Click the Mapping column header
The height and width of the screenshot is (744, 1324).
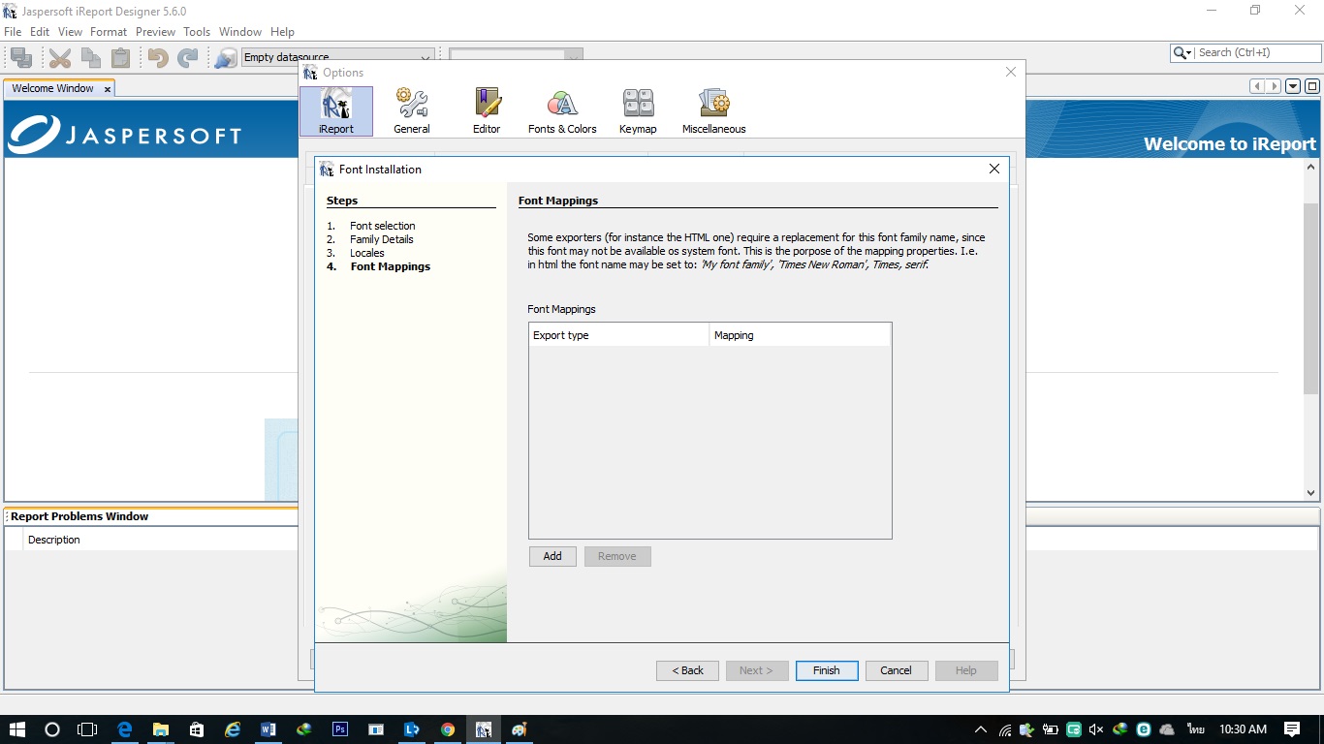tap(800, 335)
